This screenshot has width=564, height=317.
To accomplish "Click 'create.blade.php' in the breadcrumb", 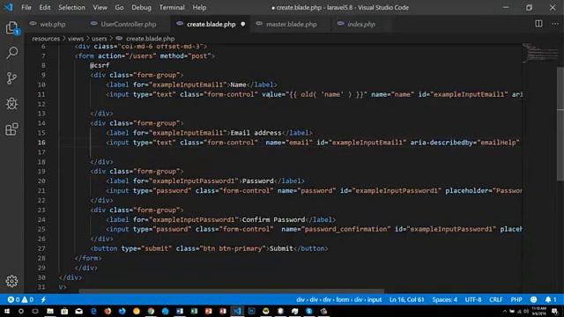I will pyautogui.click(x=150, y=39).
